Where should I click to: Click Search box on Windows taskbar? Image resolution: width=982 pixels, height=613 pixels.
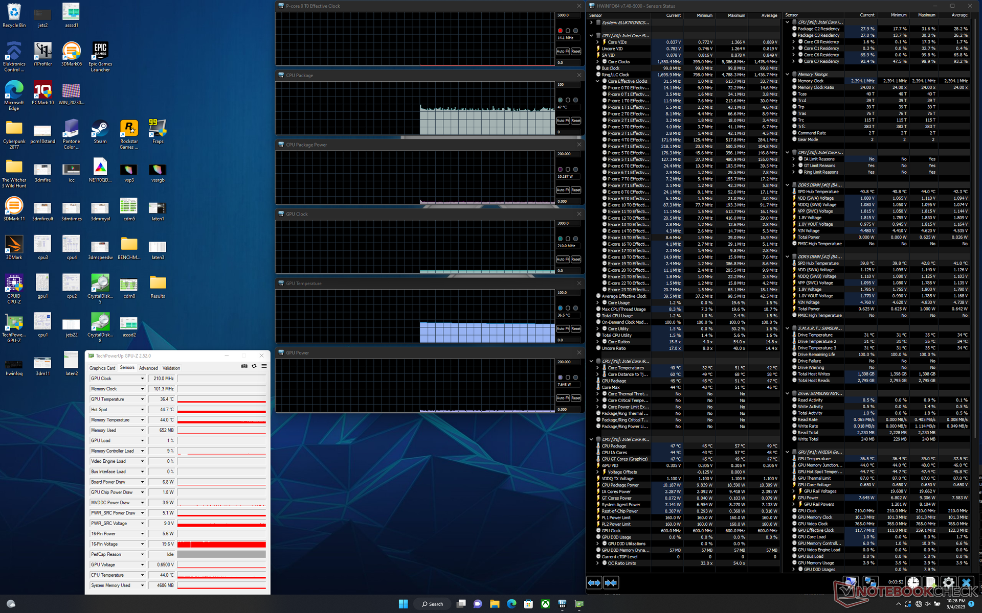pyautogui.click(x=433, y=604)
